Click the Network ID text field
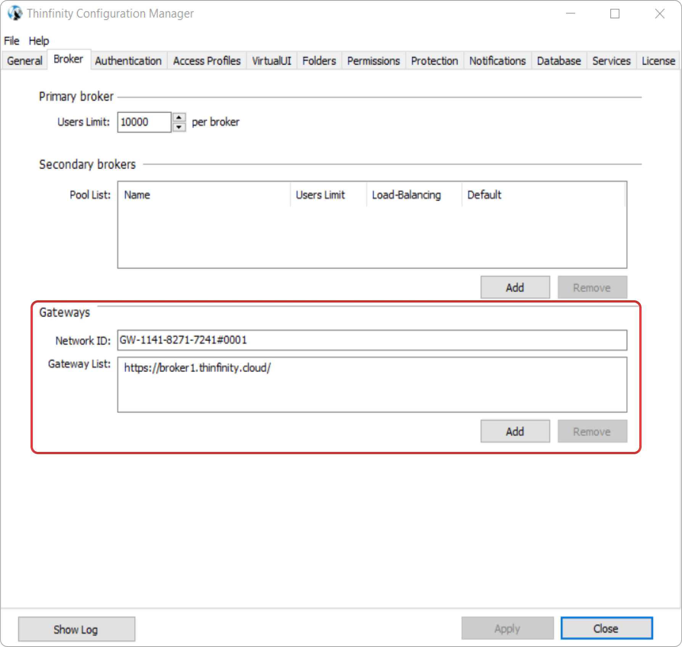The height and width of the screenshot is (647, 682). [x=372, y=340]
